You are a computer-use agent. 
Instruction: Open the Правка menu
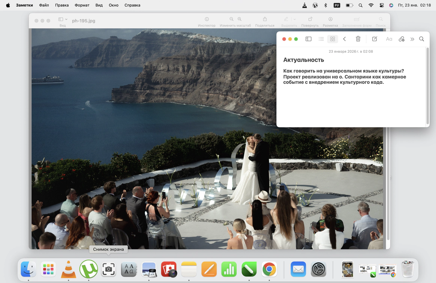click(62, 5)
